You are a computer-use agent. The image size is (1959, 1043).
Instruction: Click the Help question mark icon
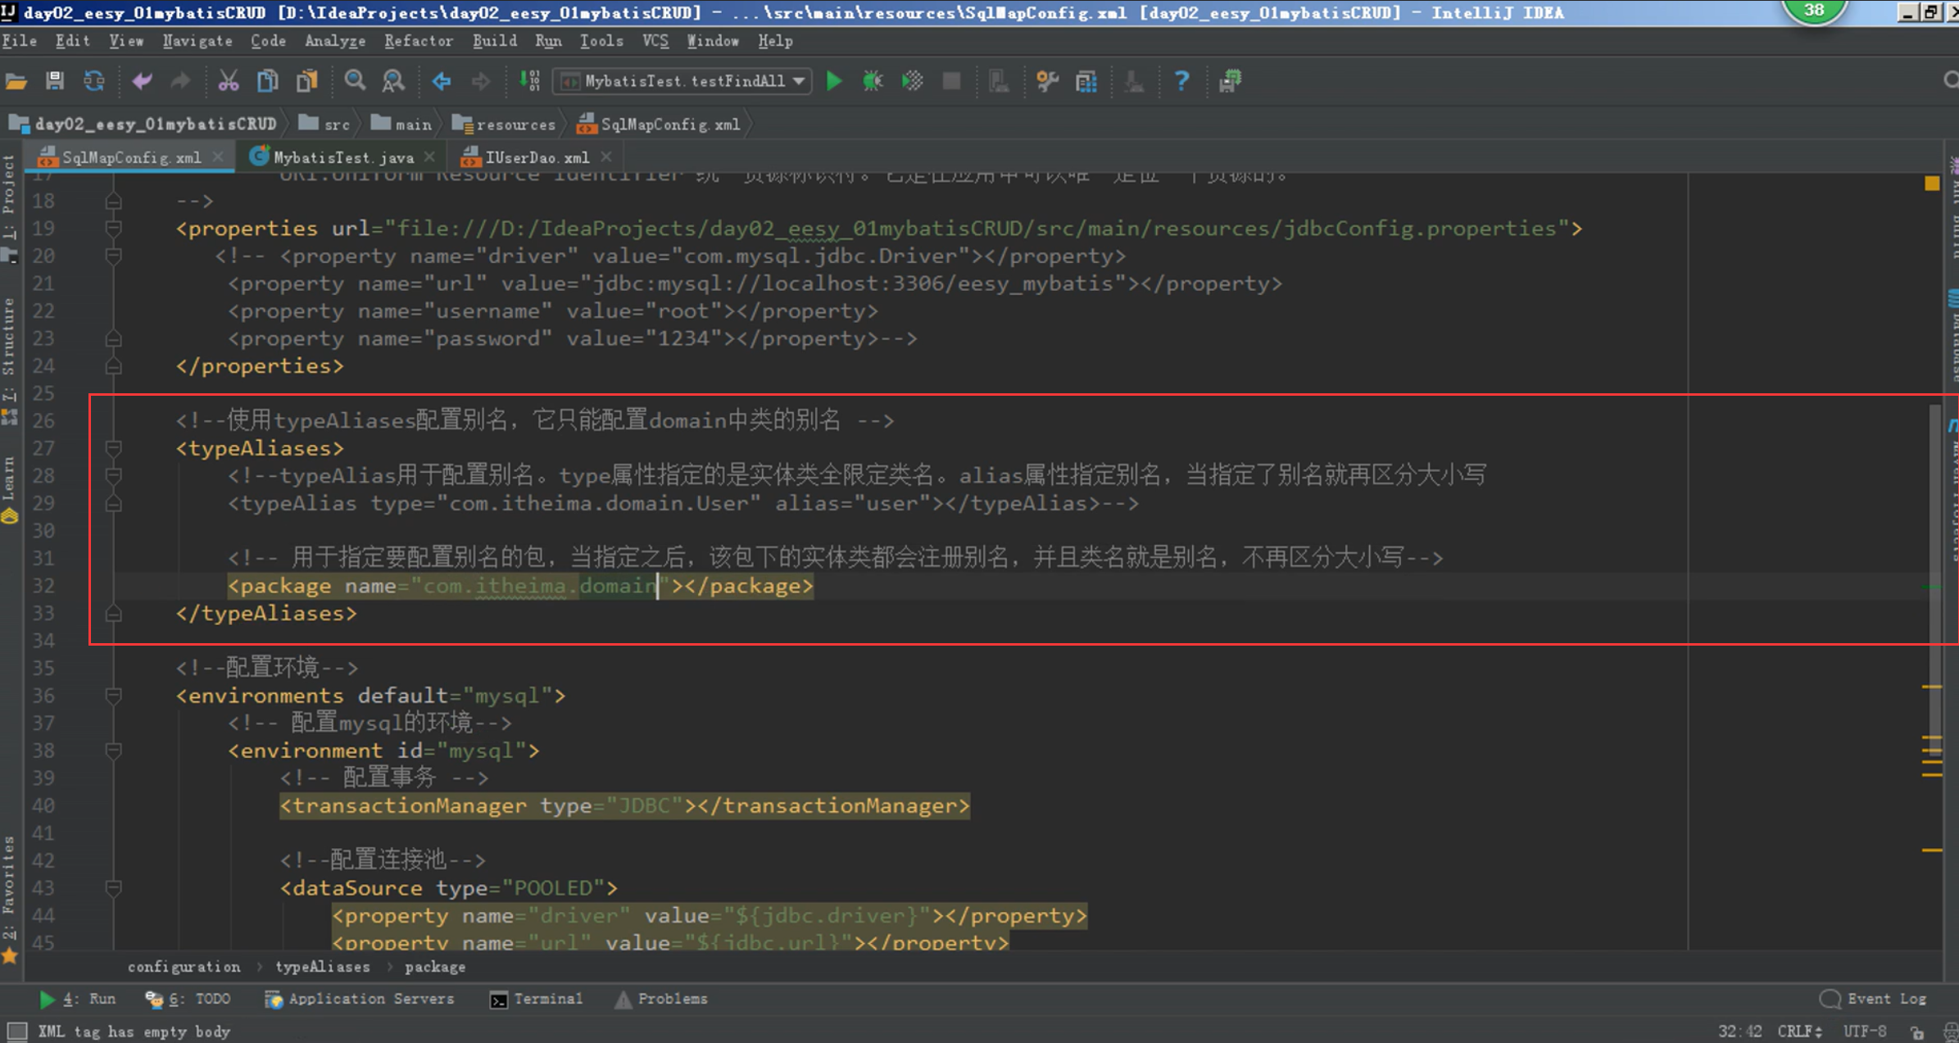coord(1181,80)
